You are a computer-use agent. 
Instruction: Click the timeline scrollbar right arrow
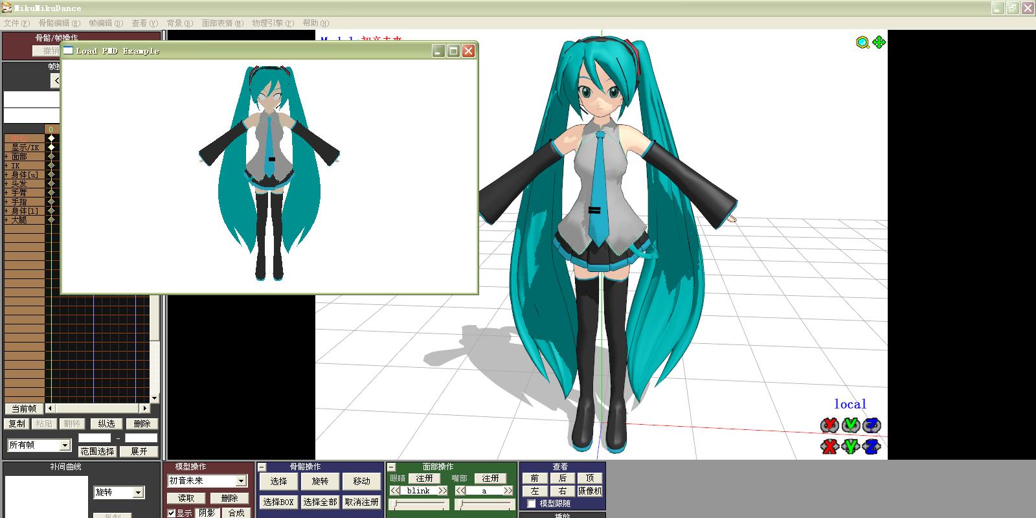(145, 409)
